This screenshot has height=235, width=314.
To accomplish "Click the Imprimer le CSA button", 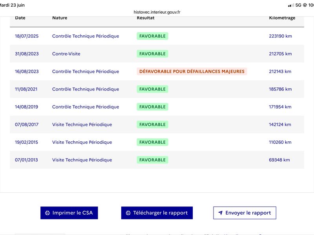I will pos(69,213).
